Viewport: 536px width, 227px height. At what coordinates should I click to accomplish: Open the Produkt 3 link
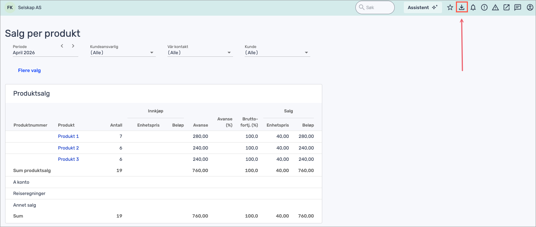(x=68, y=159)
